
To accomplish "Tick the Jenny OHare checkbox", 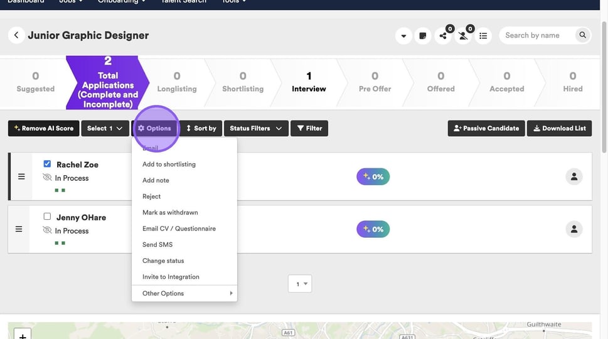I will pyautogui.click(x=47, y=217).
